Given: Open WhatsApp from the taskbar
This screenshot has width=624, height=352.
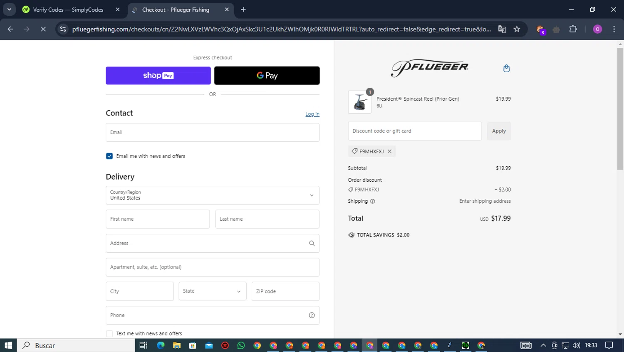Looking at the screenshot, I should click(x=241, y=345).
